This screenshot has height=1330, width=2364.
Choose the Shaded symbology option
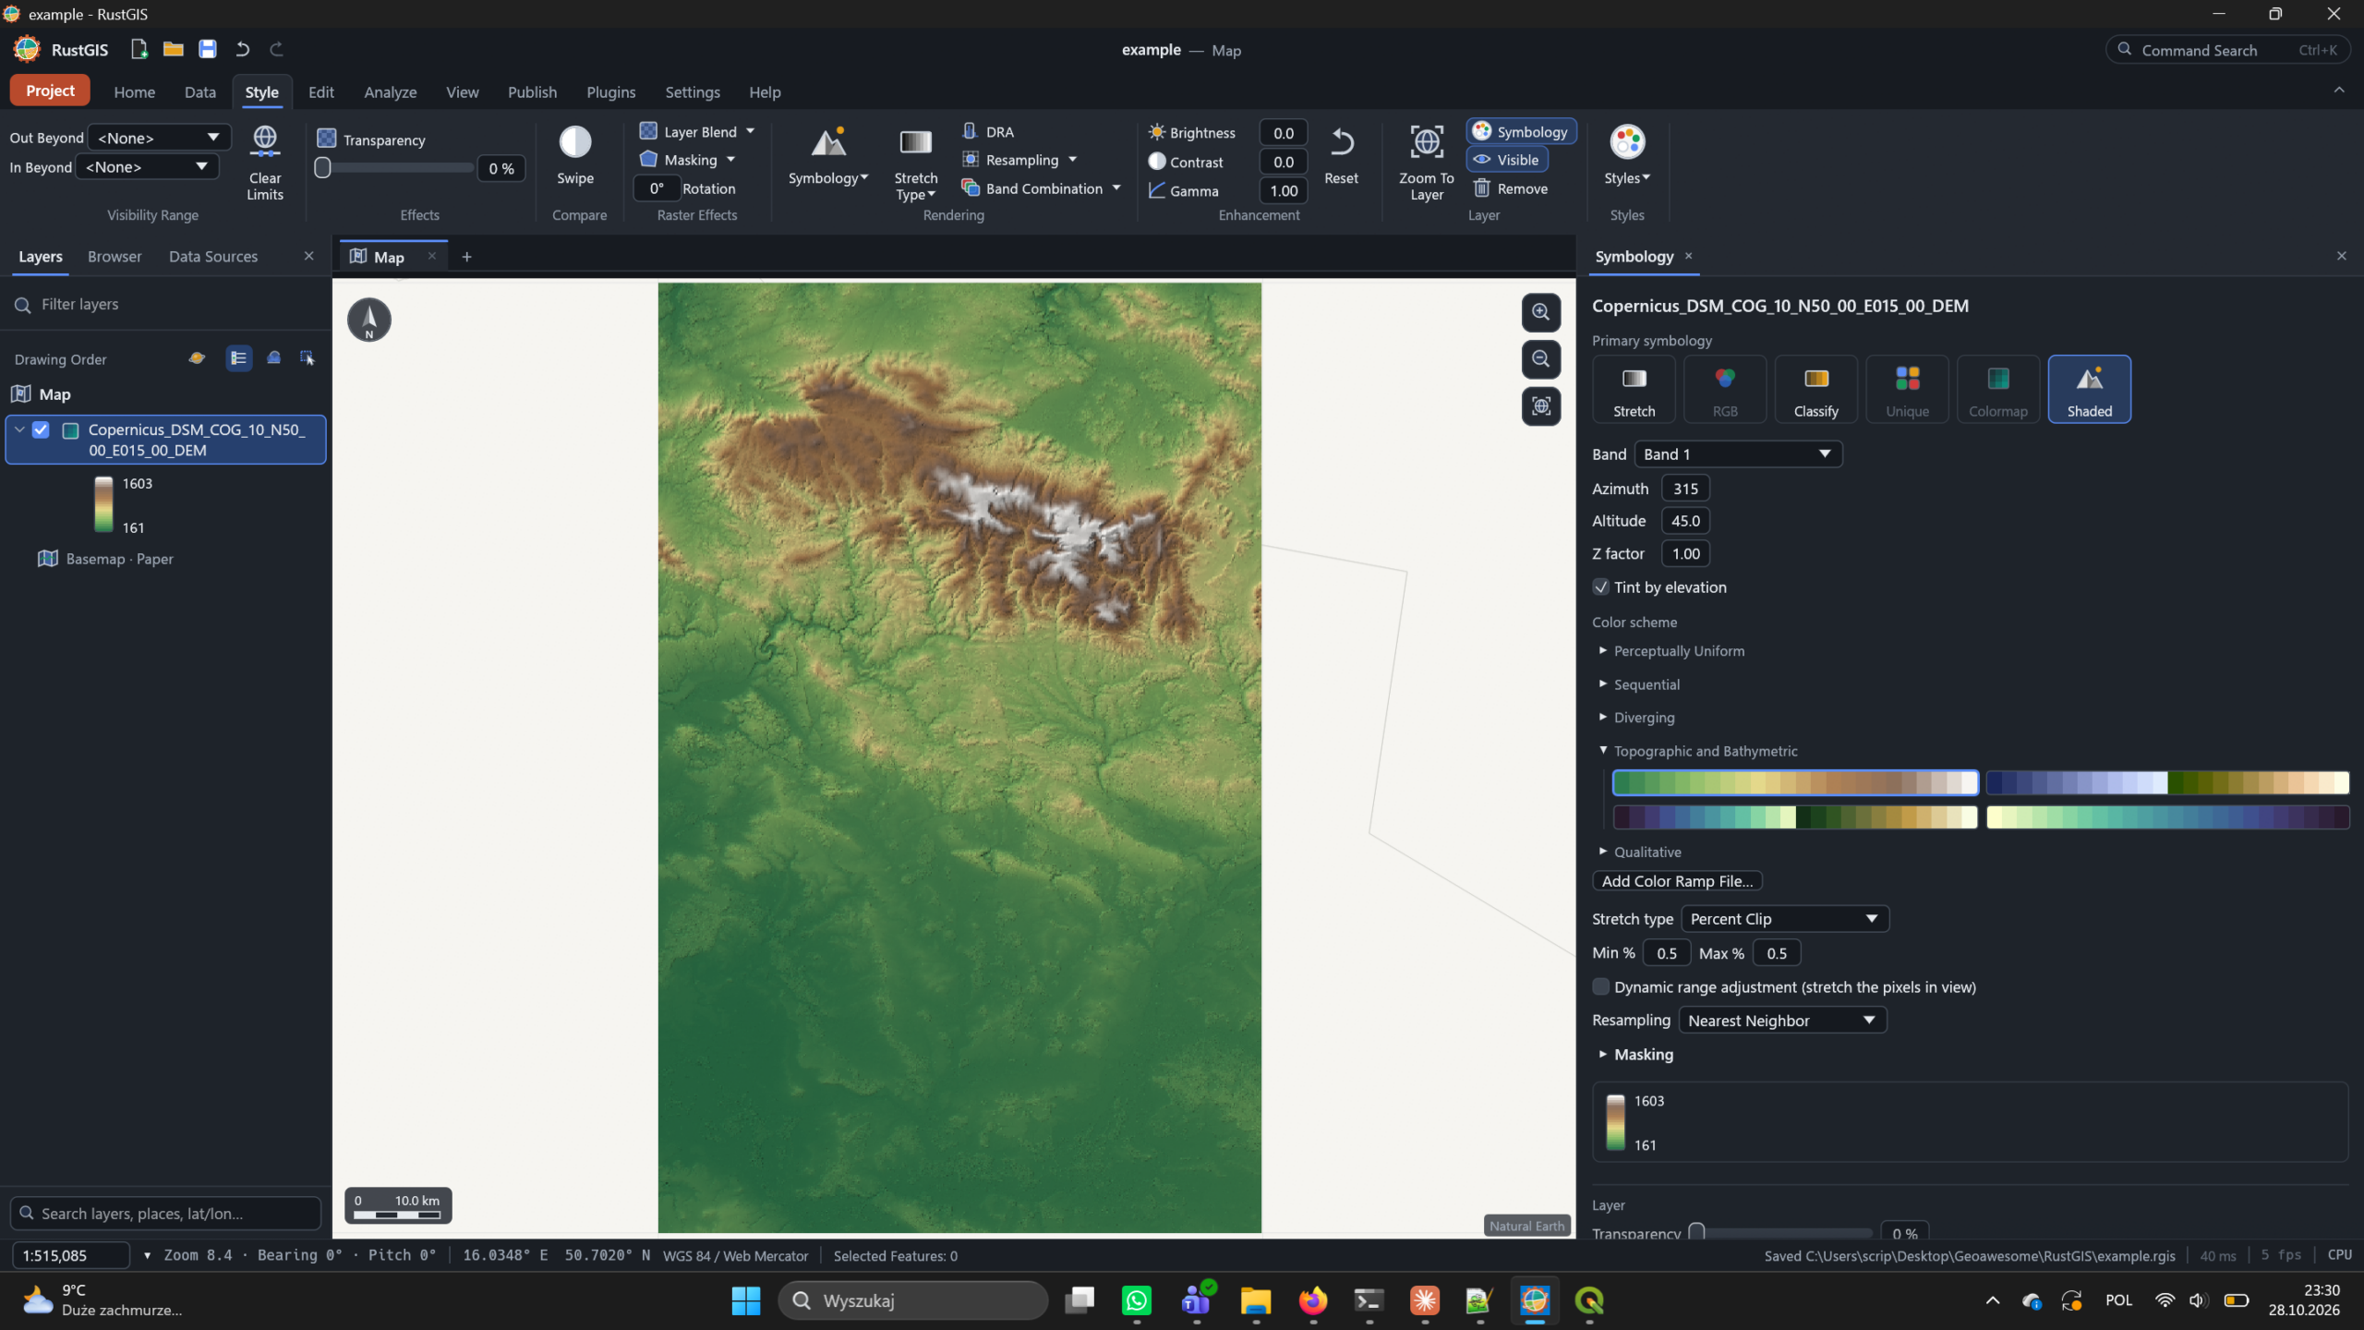(2089, 390)
